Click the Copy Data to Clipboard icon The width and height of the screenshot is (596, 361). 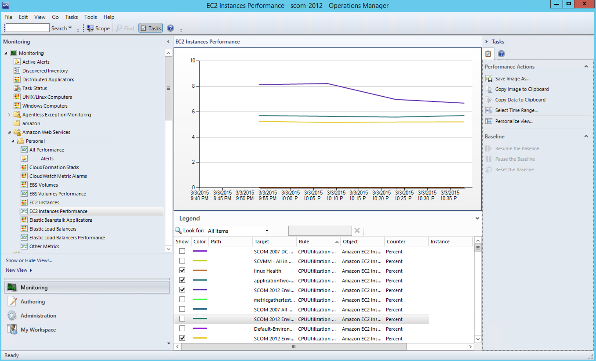point(489,100)
